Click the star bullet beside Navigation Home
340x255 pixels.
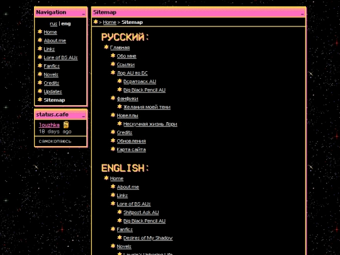(40, 31)
